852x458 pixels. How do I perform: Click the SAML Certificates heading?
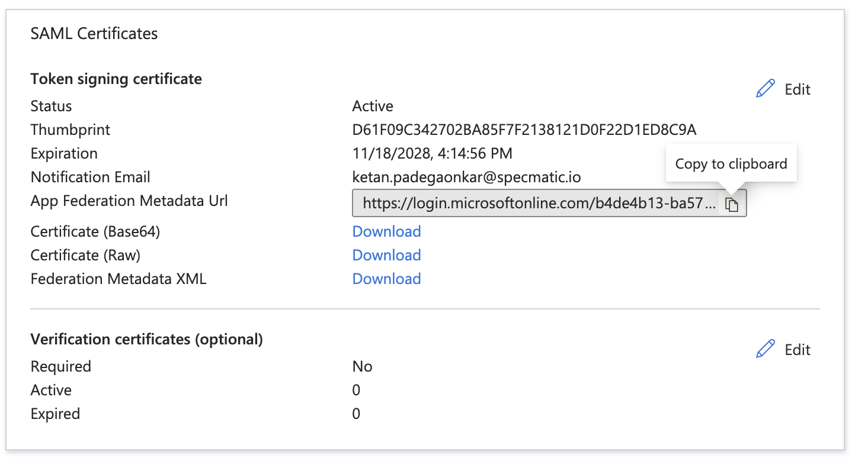click(x=94, y=34)
